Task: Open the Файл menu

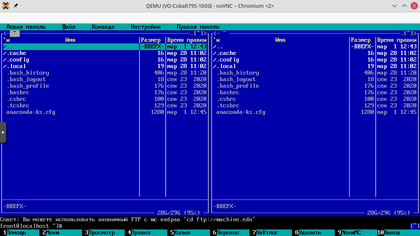Action: click(68, 27)
